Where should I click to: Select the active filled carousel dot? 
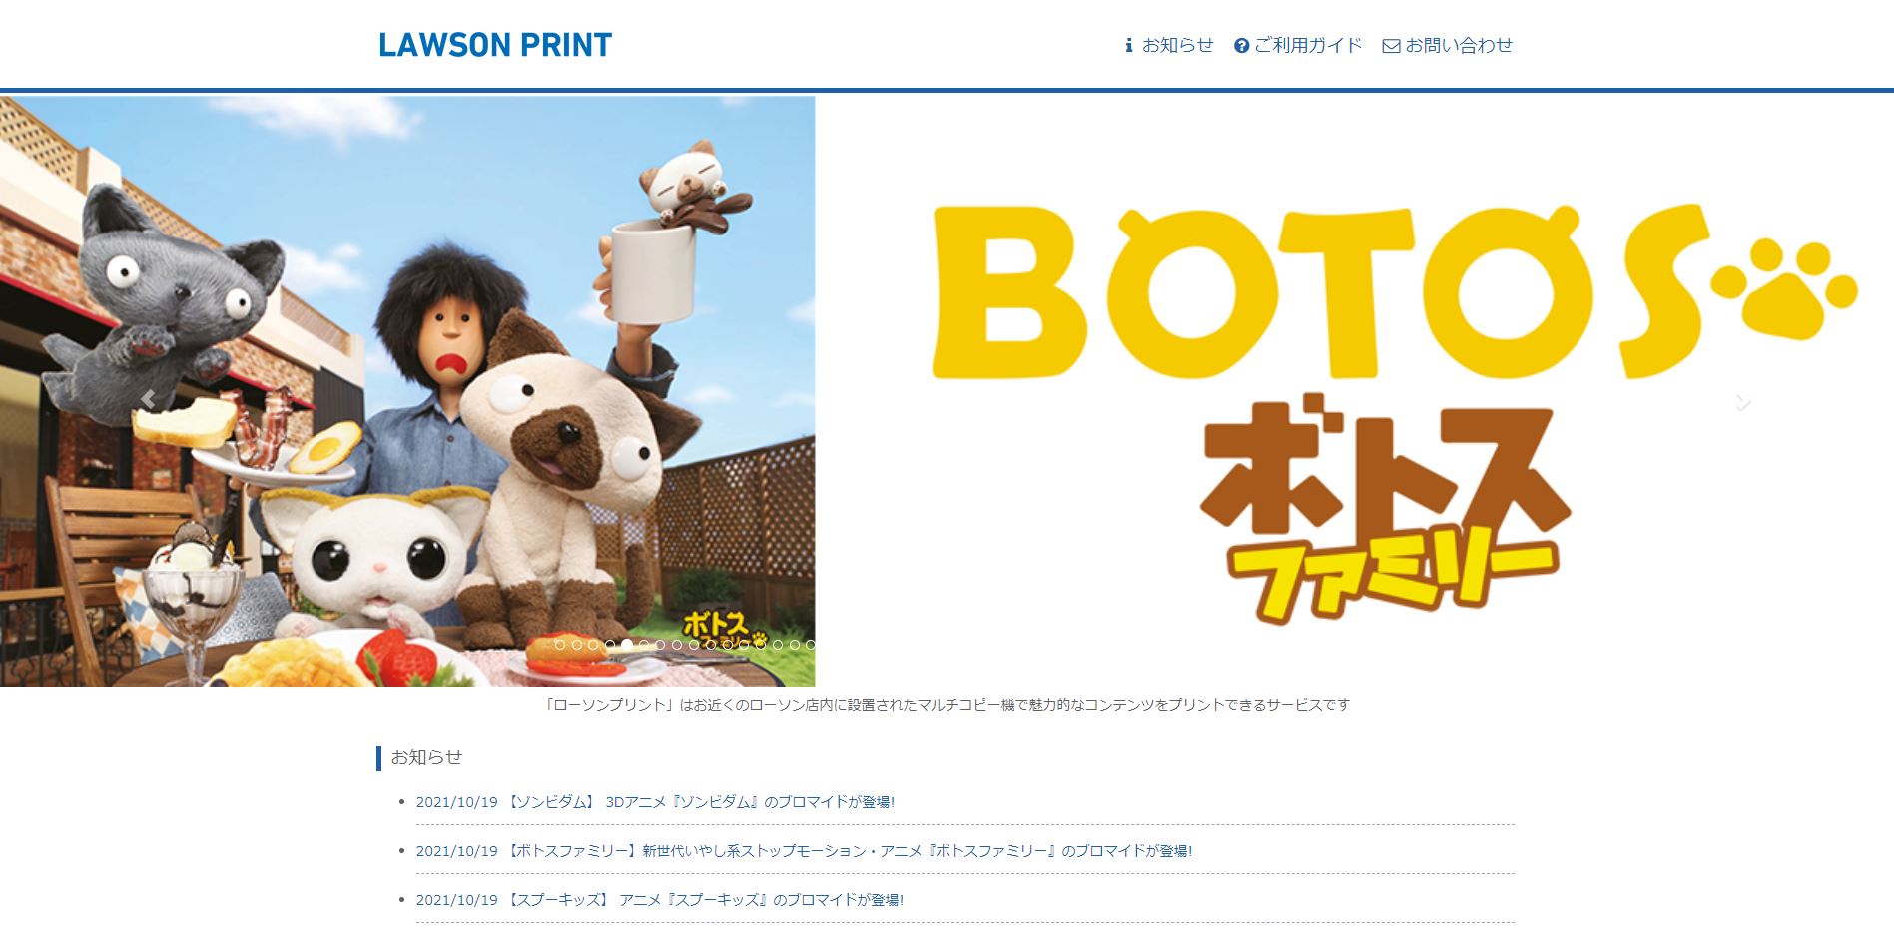click(x=627, y=645)
